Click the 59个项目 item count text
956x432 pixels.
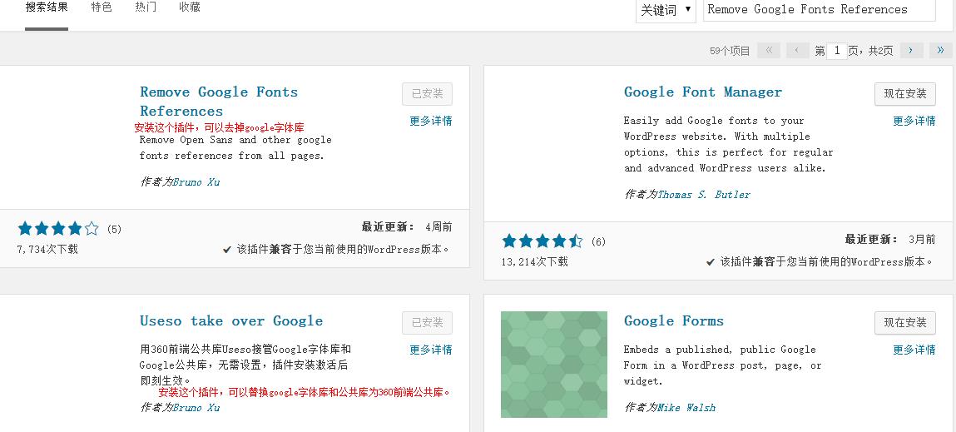tap(730, 51)
